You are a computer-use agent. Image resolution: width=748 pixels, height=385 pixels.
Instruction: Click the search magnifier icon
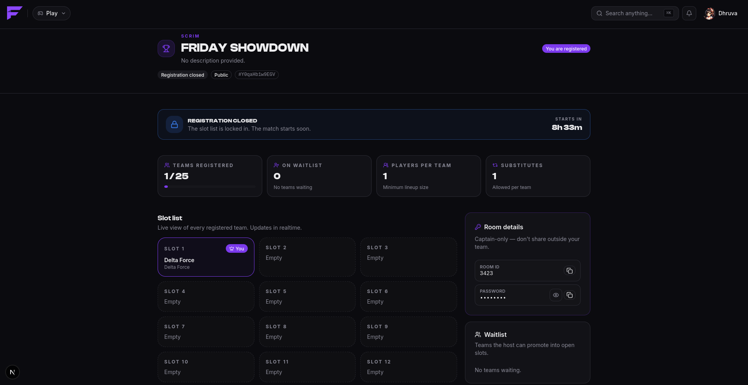pos(599,13)
